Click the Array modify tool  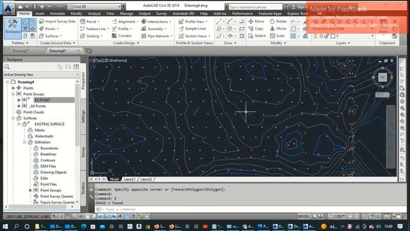[293, 36]
